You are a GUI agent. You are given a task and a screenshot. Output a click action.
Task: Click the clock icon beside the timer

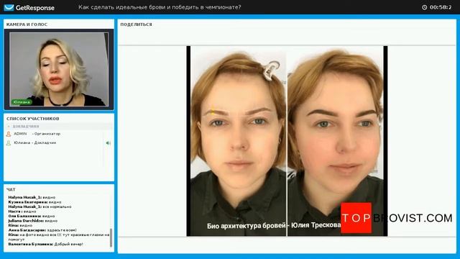point(425,7)
